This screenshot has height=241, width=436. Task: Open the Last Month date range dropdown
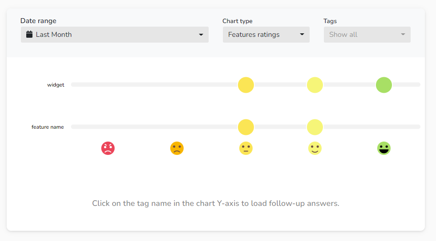coord(115,35)
